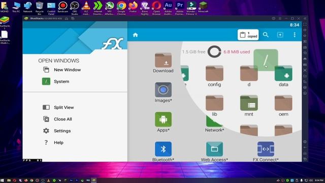Go to FX home screen icon
Screen dimensions: 325x183
pos(136,35)
